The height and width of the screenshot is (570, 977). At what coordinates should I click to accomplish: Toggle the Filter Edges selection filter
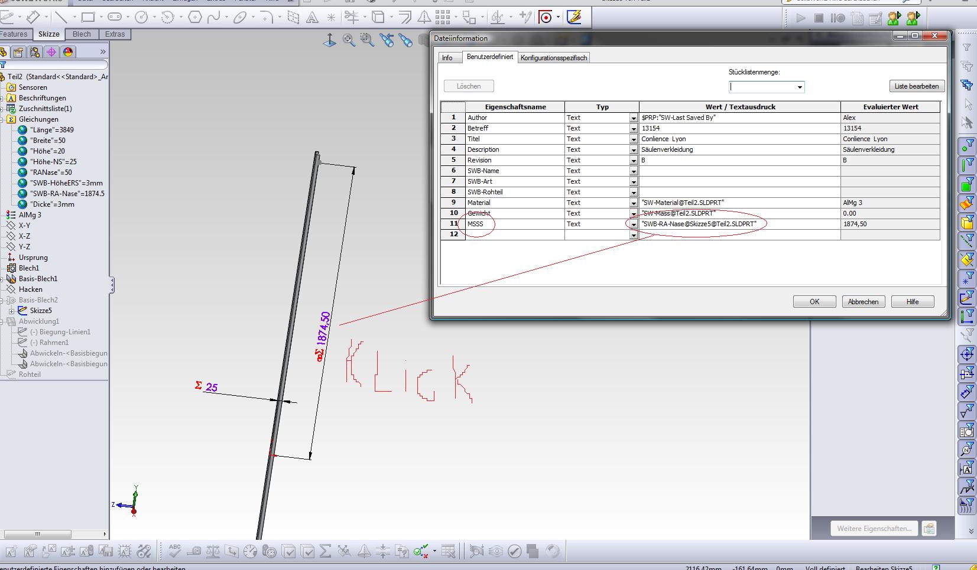[967, 164]
